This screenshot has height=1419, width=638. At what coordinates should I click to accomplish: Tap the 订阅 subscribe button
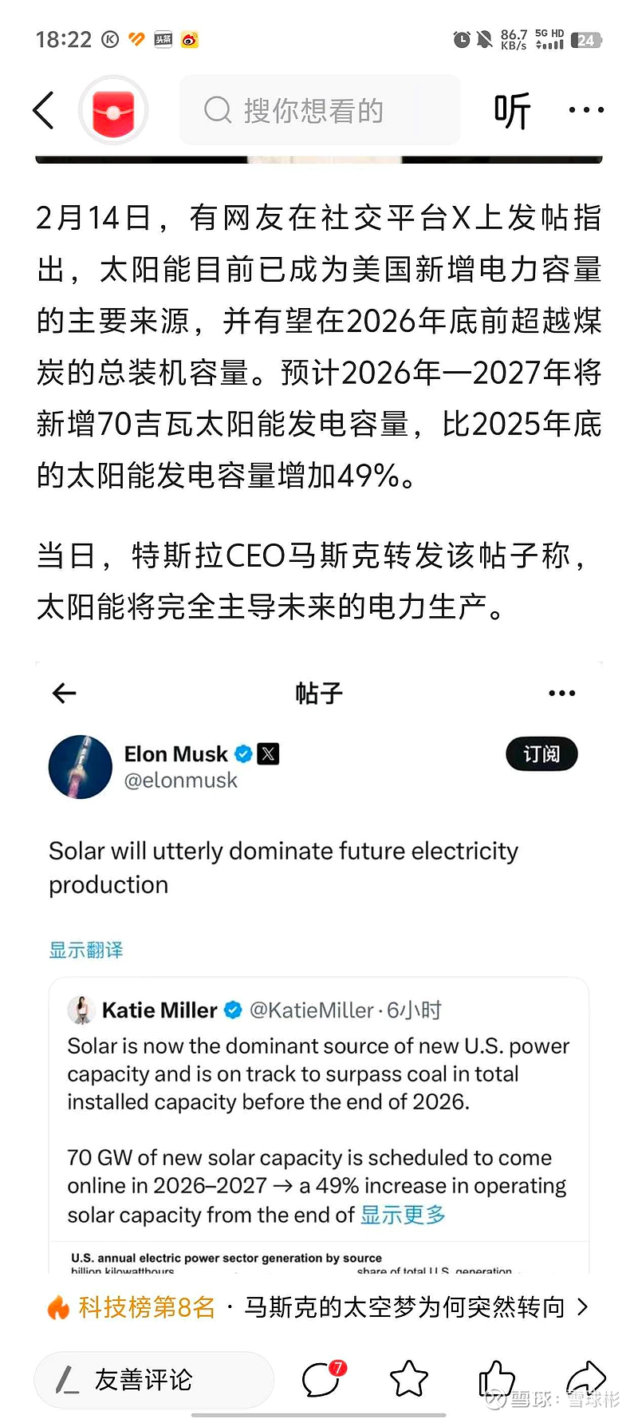[542, 754]
